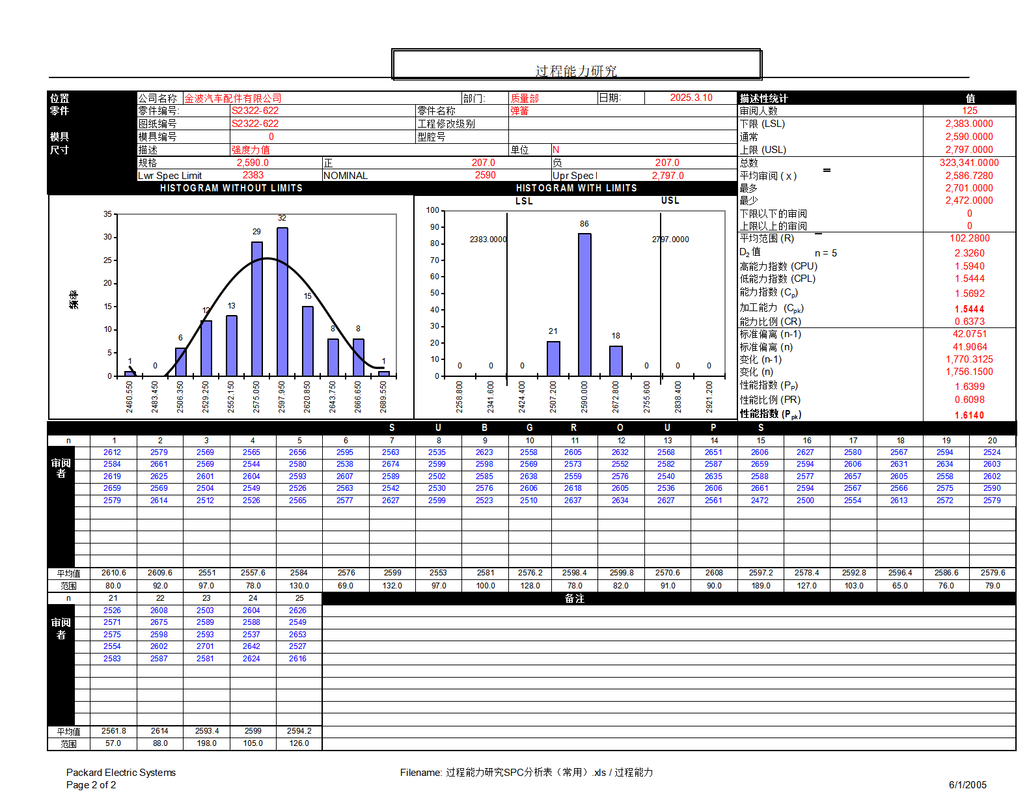1029x800 pixels.
Task: Select the minimum reading 2472 data cell
Action: pos(760,501)
